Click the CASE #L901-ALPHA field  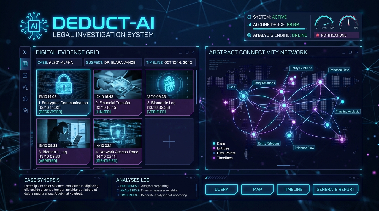[x=59, y=62]
